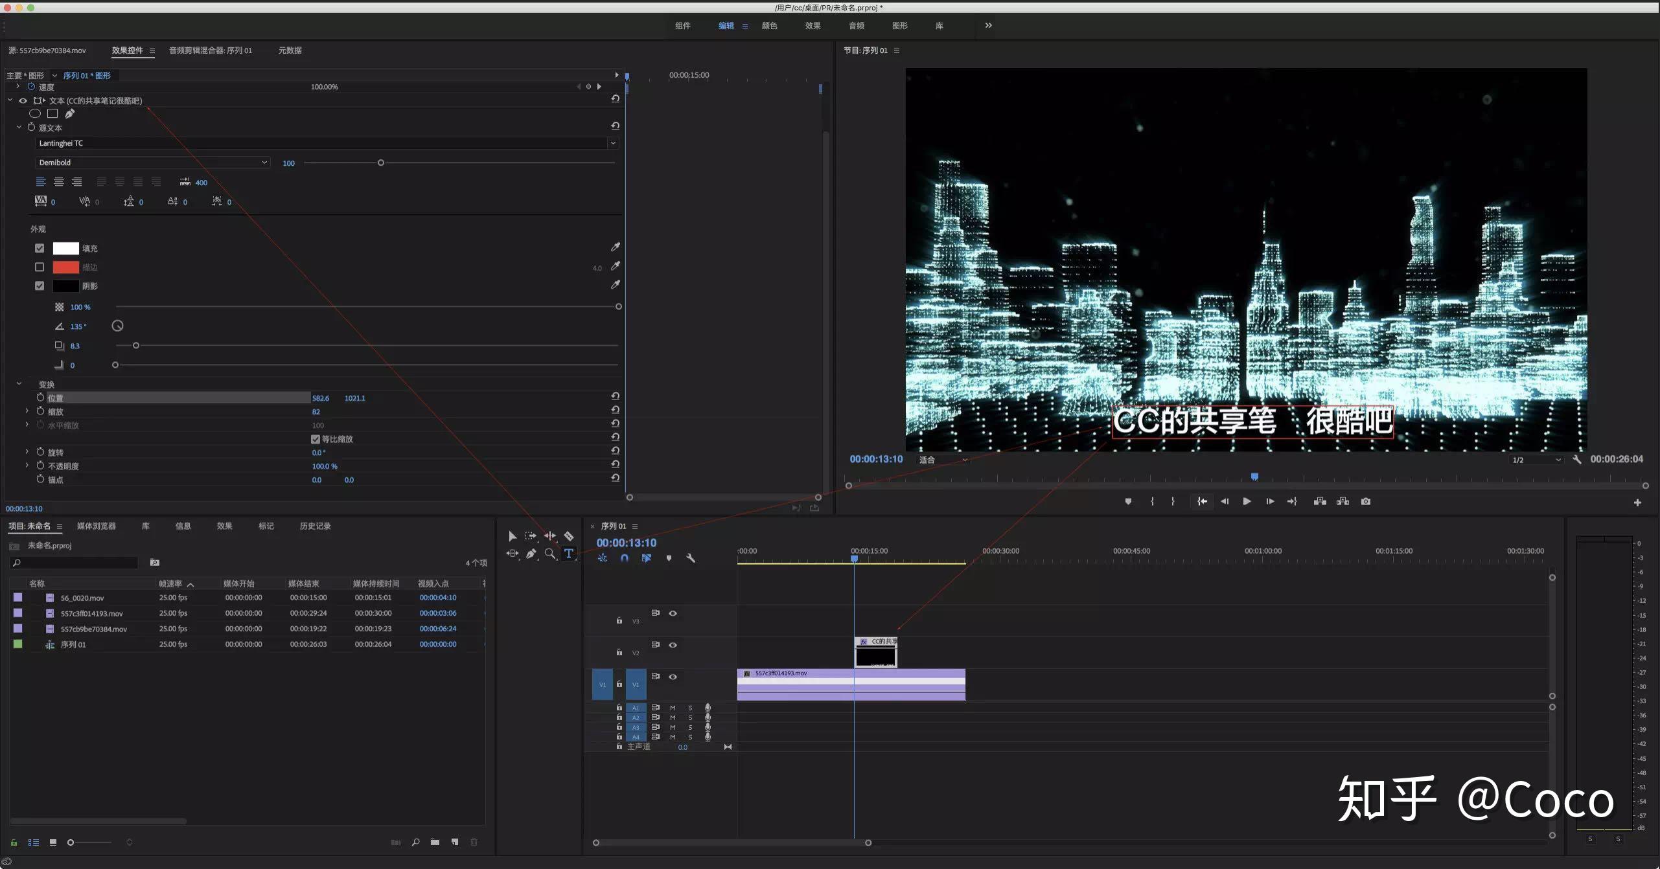Pick fill color with eyedropper

615,247
